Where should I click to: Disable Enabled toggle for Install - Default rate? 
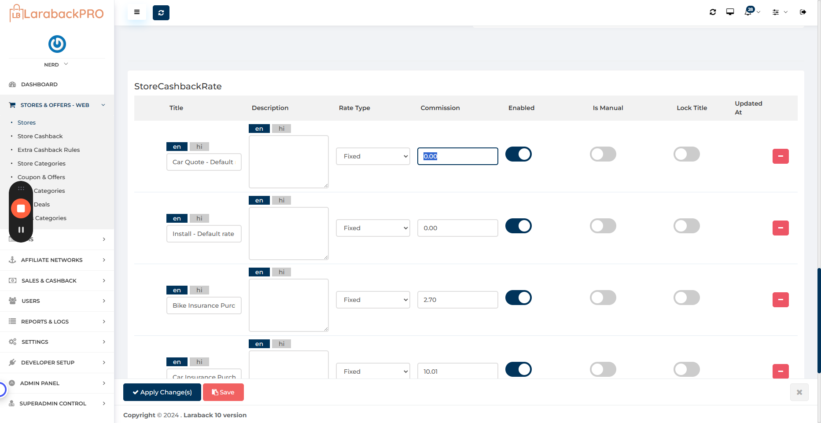pos(519,226)
